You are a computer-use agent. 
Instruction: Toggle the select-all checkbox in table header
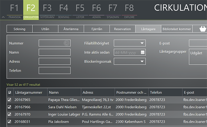point(10,92)
